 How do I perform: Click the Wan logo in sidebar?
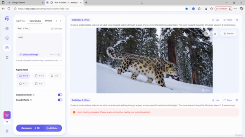click(x=7, y=18)
